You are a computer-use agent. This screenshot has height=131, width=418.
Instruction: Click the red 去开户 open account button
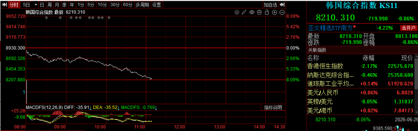click(x=409, y=28)
